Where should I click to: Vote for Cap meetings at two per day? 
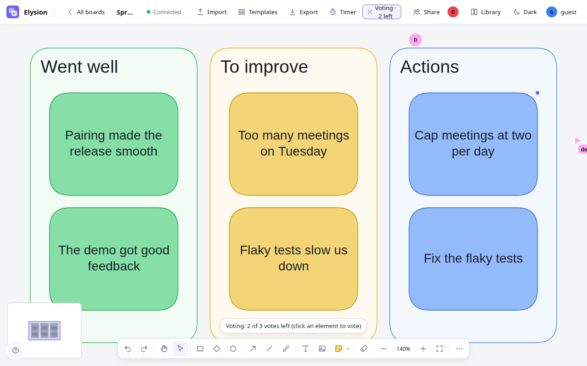point(473,144)
